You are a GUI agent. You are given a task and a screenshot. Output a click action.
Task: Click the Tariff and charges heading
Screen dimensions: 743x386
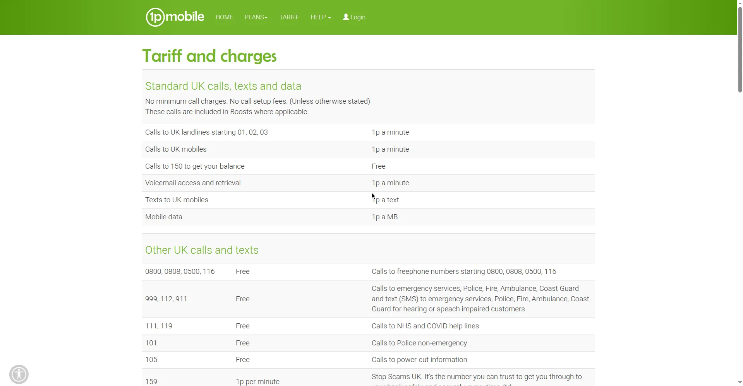pyautogui.click(x=209, y=56)
